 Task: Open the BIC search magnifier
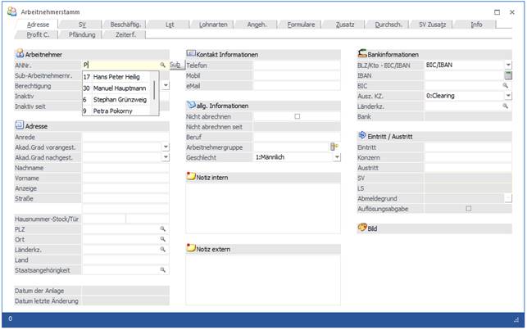tap(505, 85)
